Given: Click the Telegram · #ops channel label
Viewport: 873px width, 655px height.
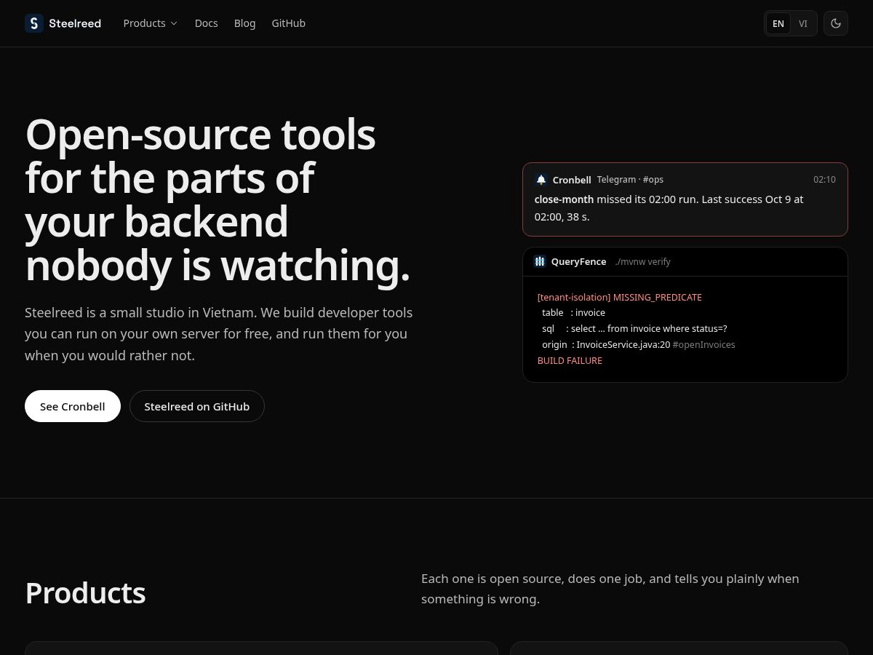Looking at the screenshot, I should coord(630,179).
